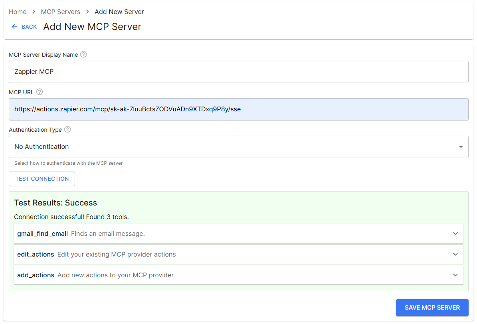Viewport: 477px width, 324px height.
Task: Click the 'MCP Server Display Name' label
Action: click(x=44, y=55)
